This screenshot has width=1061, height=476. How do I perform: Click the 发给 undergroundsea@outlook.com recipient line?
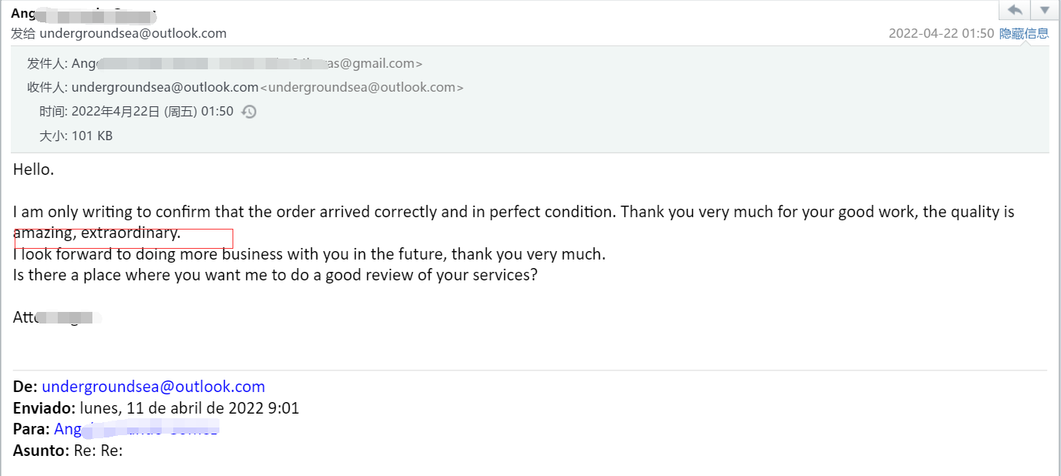[119, 33]
